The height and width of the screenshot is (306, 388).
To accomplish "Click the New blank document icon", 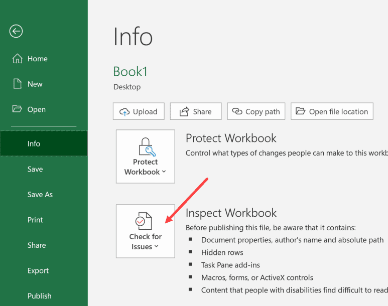I will (x=17, y=84).
